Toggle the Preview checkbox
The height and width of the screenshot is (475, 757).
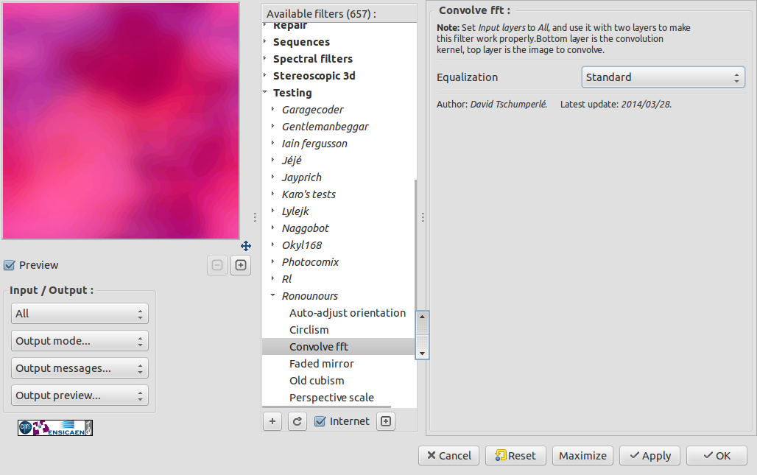(x=9, y=265)
